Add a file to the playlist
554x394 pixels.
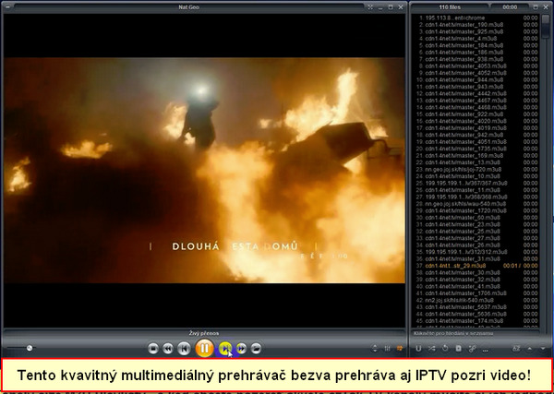point(458,348)
